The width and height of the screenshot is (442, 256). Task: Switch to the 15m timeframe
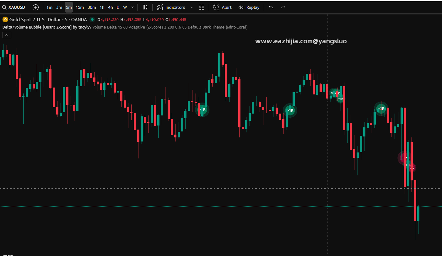click(x=80, y=7)
